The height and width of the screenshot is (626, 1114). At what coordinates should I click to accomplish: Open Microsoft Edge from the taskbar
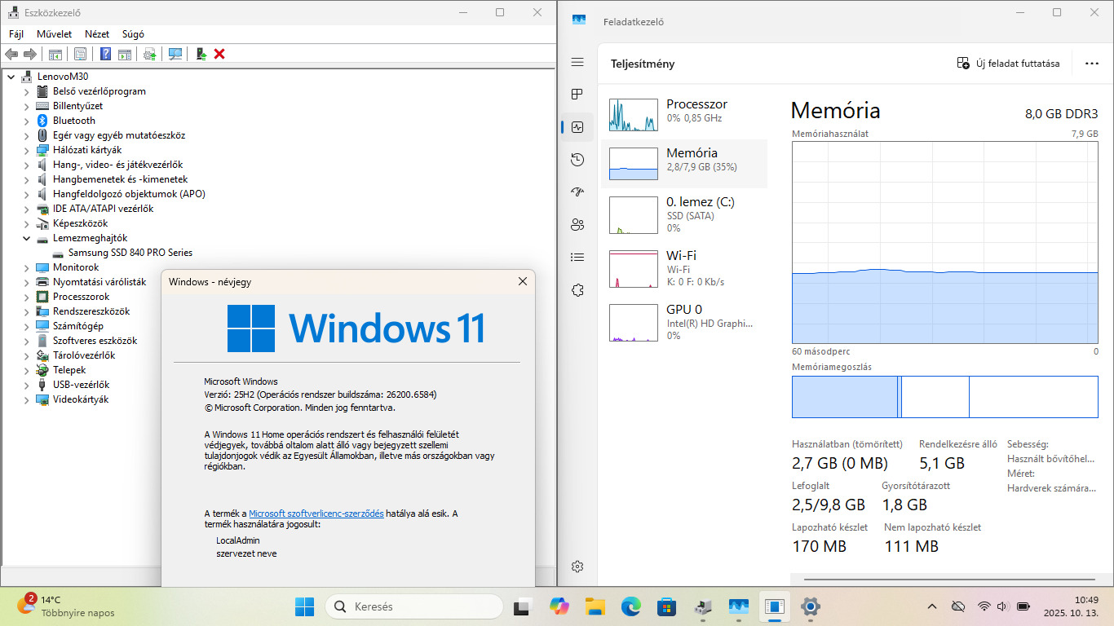pos(630,606)
